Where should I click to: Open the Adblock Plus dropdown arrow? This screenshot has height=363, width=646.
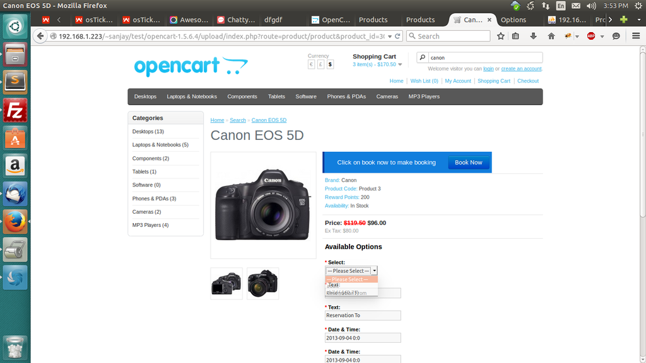tap(601, 36)
